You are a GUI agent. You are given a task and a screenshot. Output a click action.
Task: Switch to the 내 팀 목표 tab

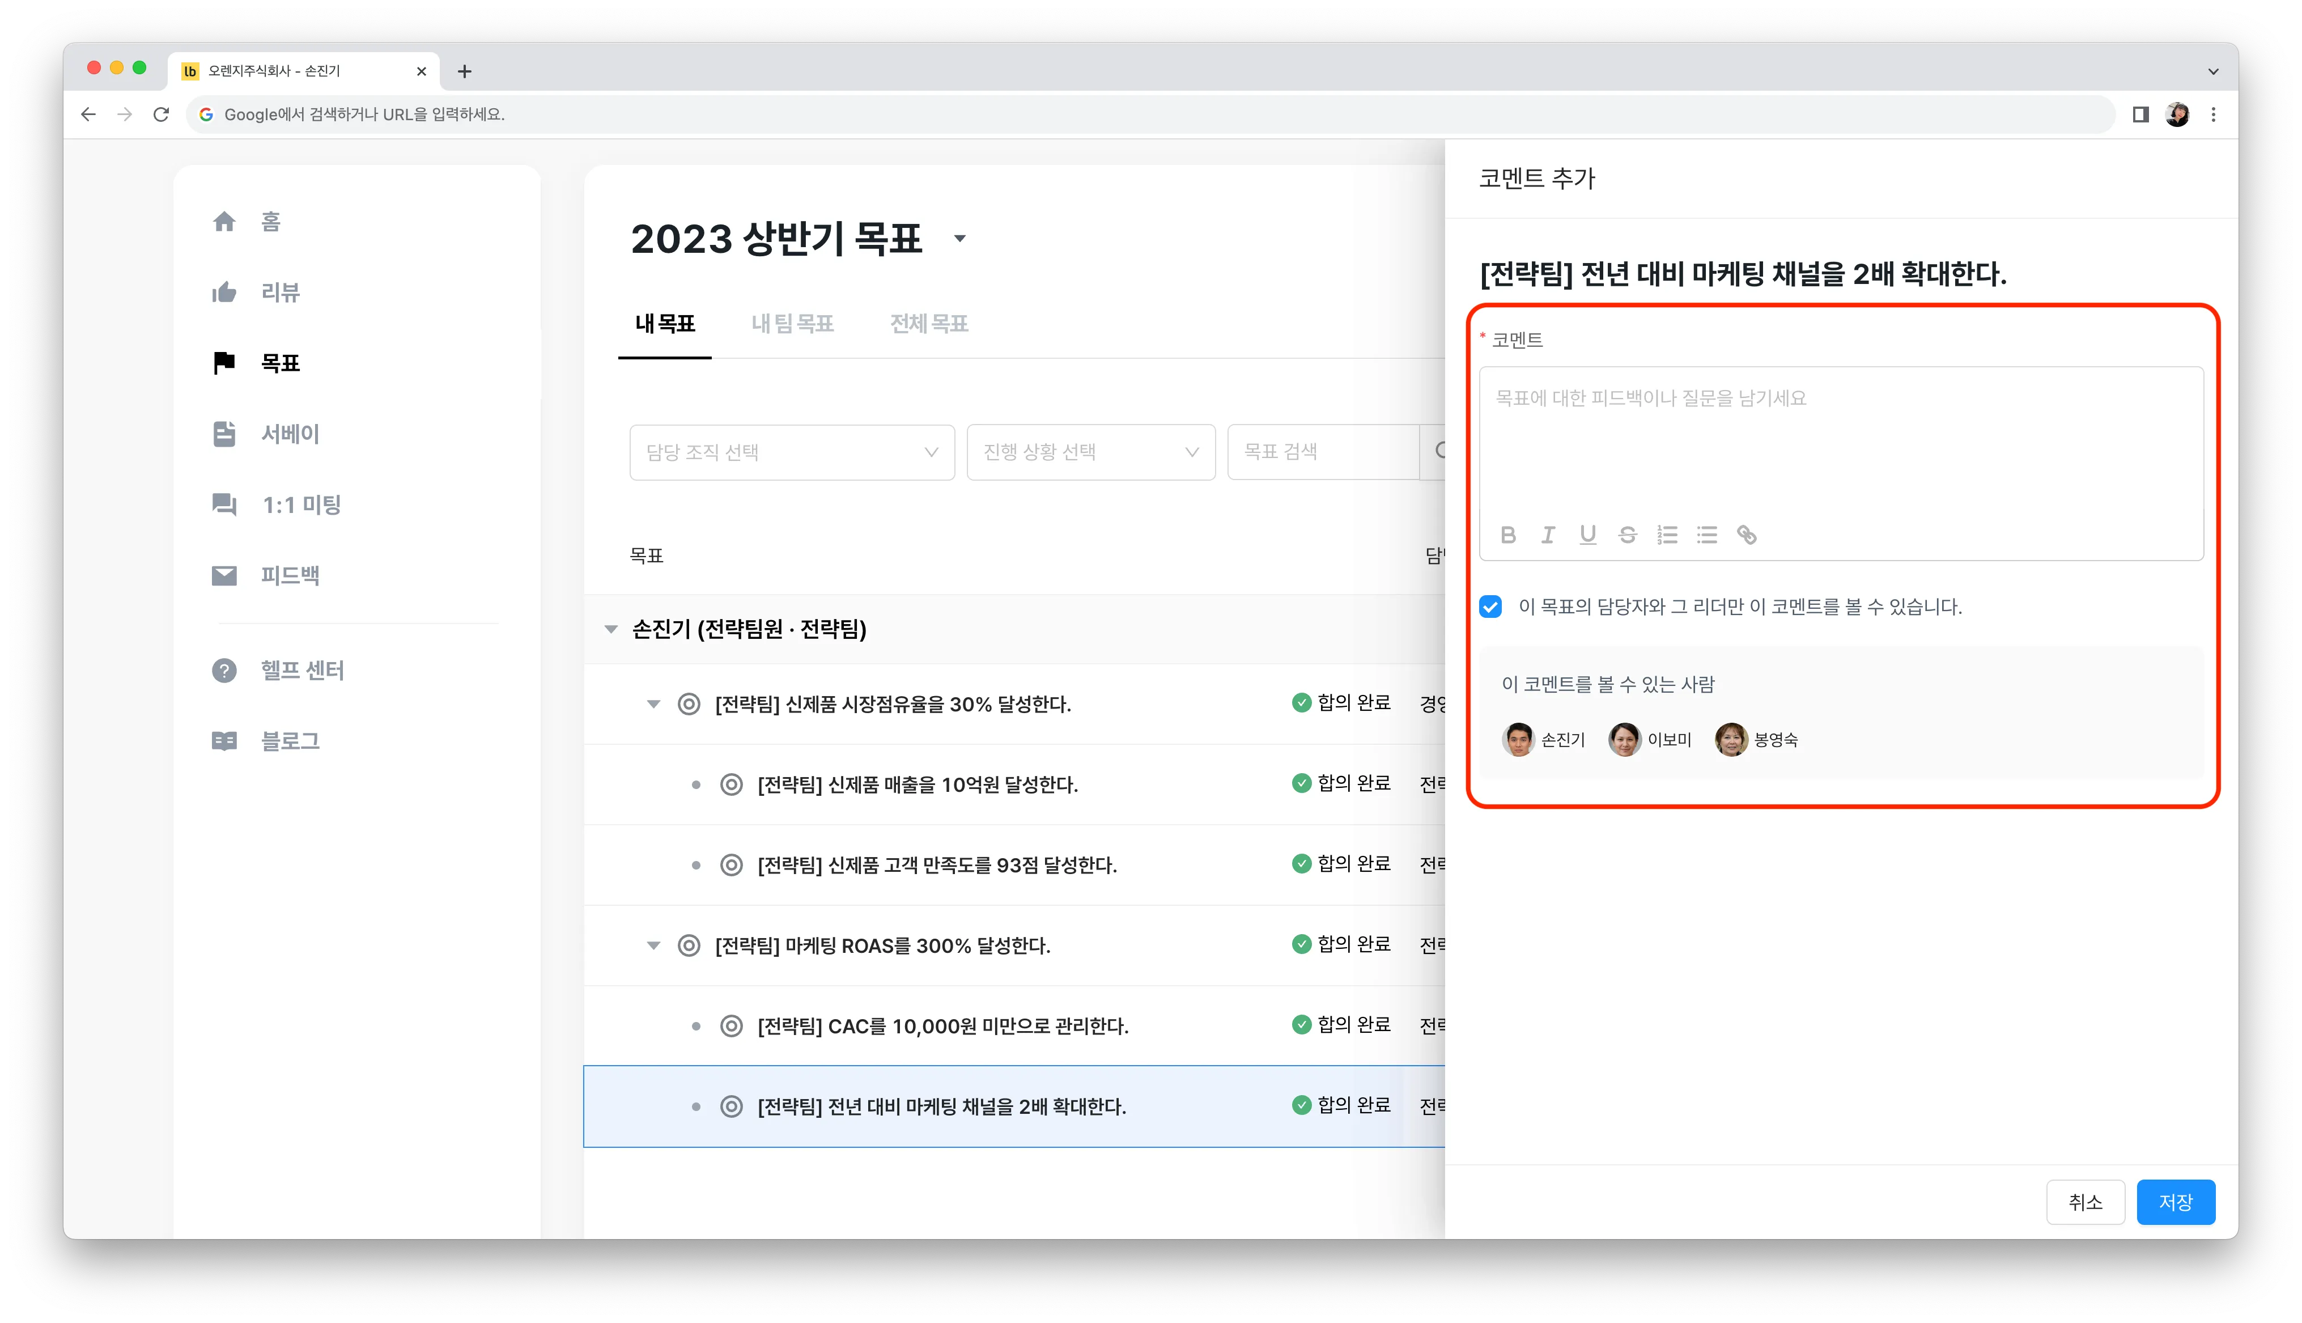pos(792,324)
